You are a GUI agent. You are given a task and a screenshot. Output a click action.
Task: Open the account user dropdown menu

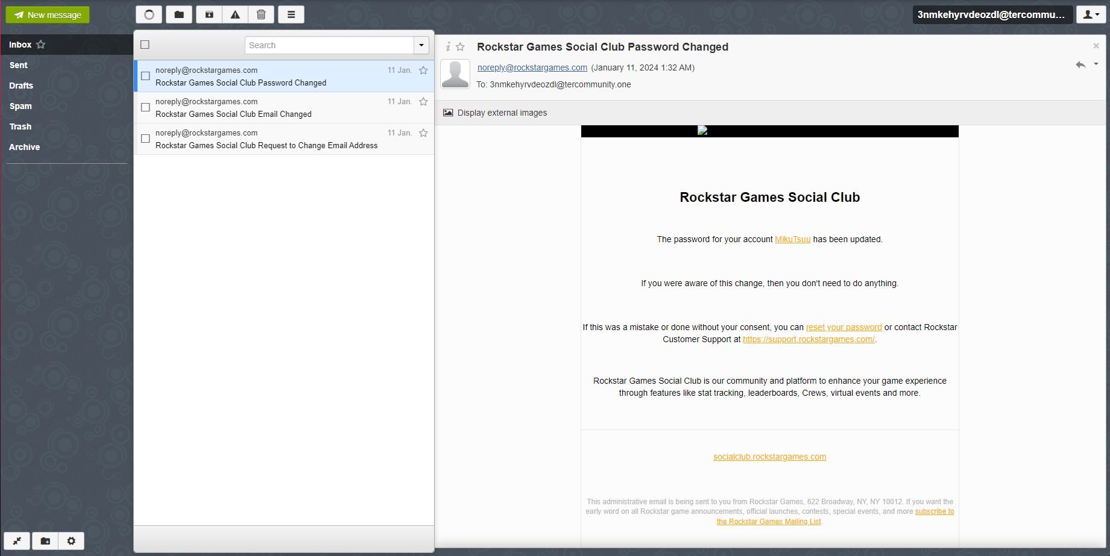point(1091,14)
